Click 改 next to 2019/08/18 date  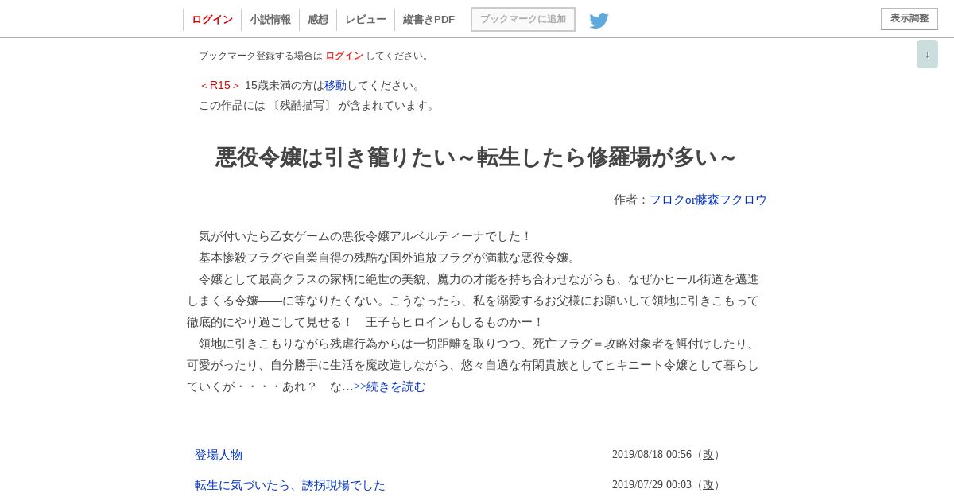708,455
